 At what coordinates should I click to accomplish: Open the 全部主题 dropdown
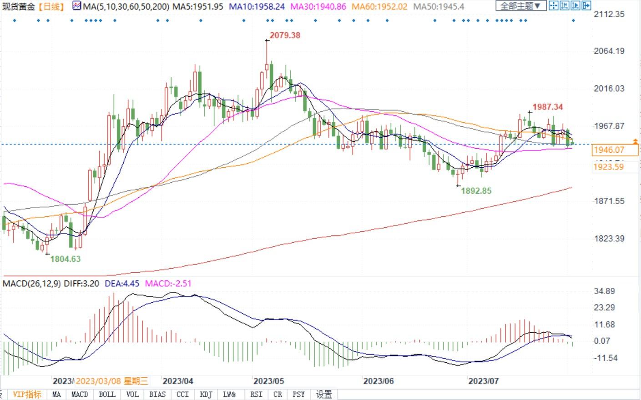click(x=520, y=6)
